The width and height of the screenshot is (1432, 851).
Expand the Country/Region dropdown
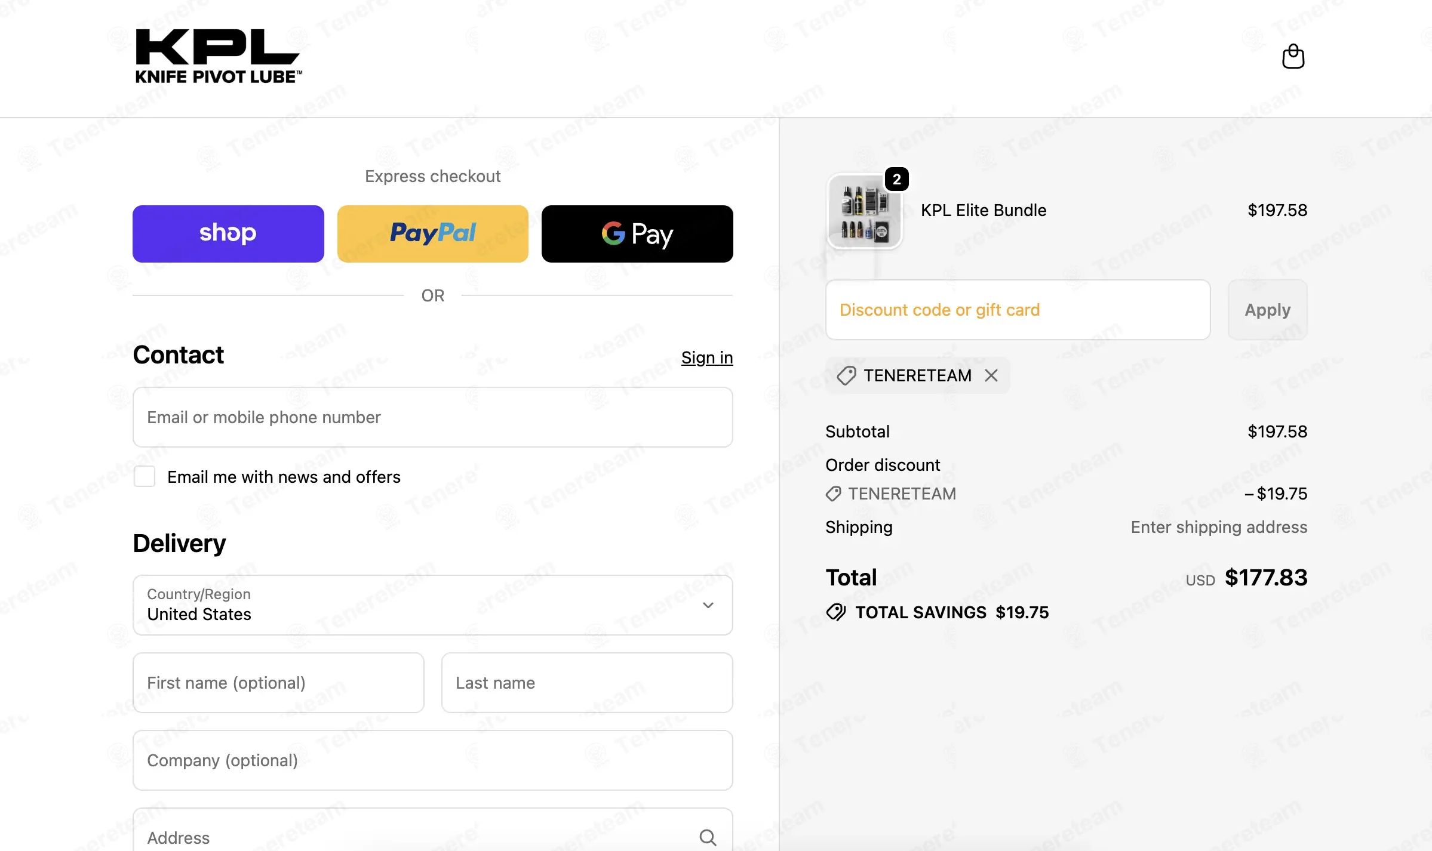(433, 605)
